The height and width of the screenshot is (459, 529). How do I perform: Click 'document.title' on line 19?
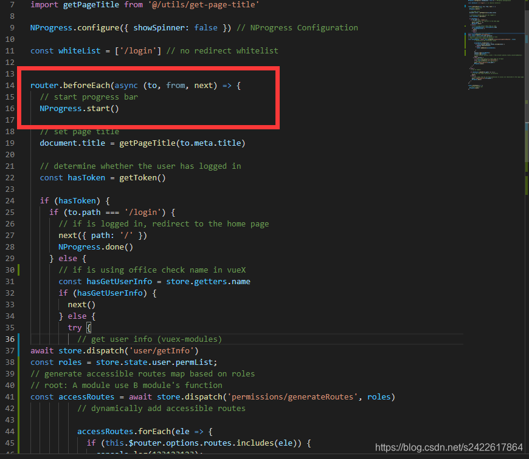(x=72, y=143)
